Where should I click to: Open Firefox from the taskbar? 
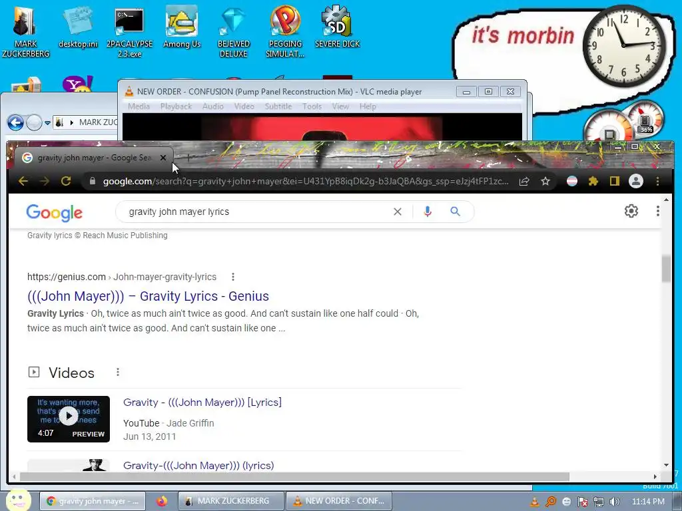click(162, 501)
